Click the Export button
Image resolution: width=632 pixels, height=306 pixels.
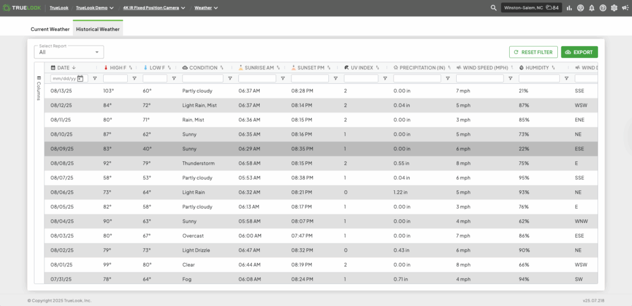click(x=579, y=52)
